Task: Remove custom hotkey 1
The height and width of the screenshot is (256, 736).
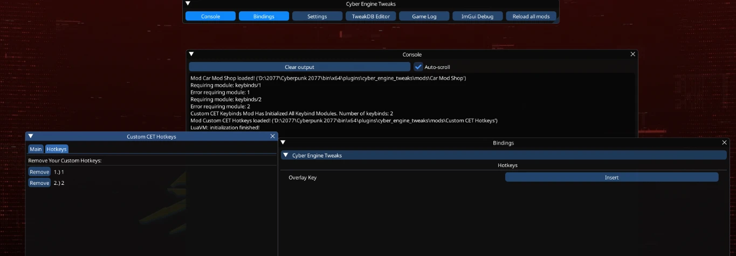Action: coord(39,172)
